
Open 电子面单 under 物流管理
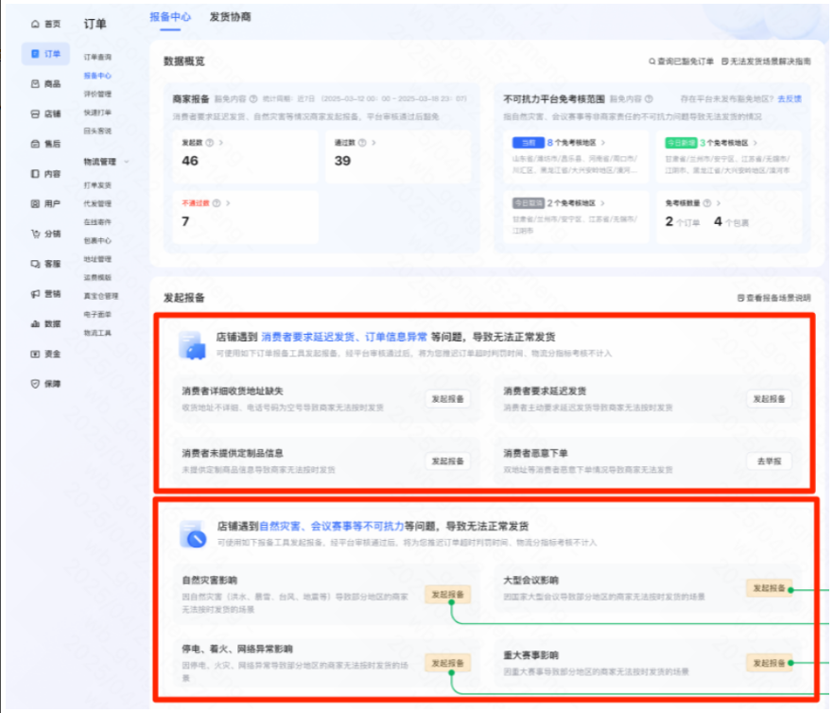point(97,315)
